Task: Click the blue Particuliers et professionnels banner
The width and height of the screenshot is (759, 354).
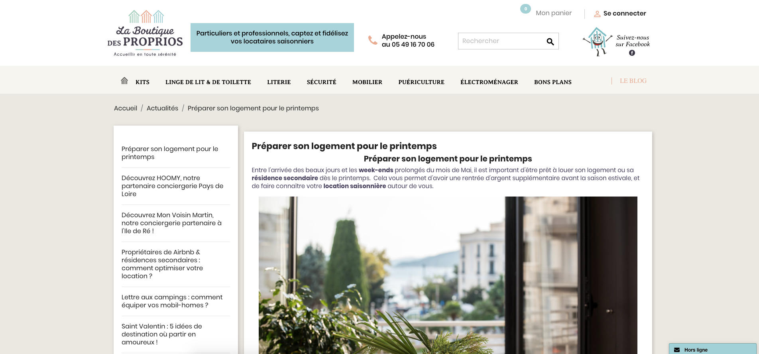Action: [x=272, y=37]
